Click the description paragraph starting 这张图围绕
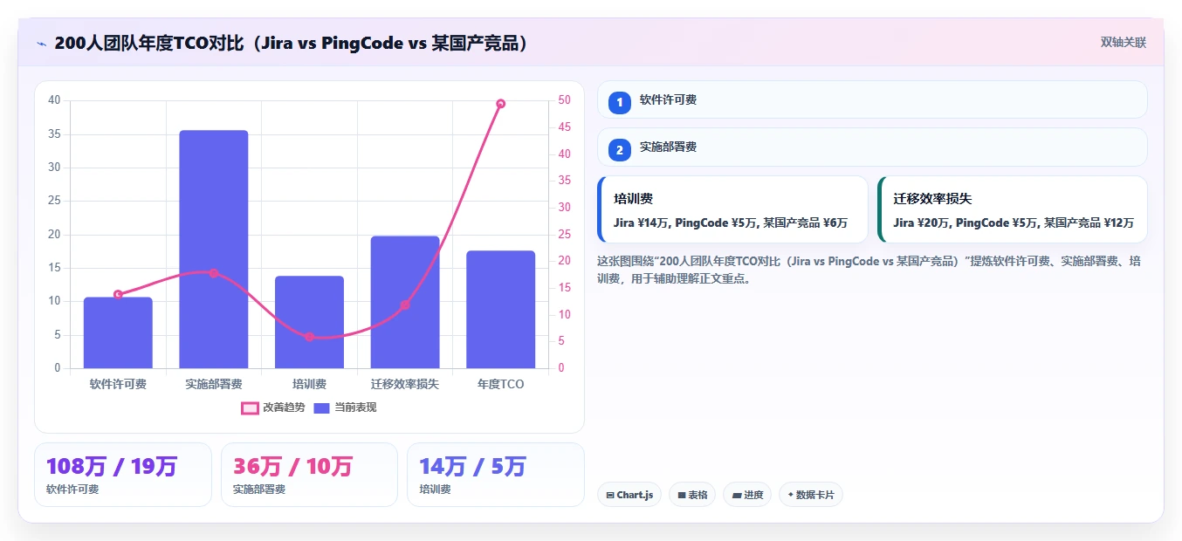The image size is (1182, 541). pos(869,270)
